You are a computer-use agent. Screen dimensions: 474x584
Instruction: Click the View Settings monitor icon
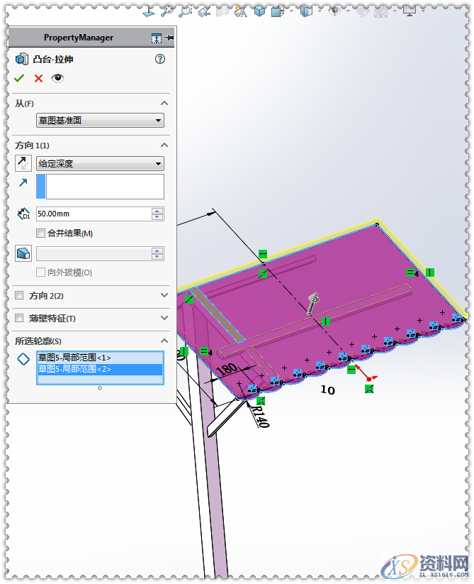[x=410, y=11]
